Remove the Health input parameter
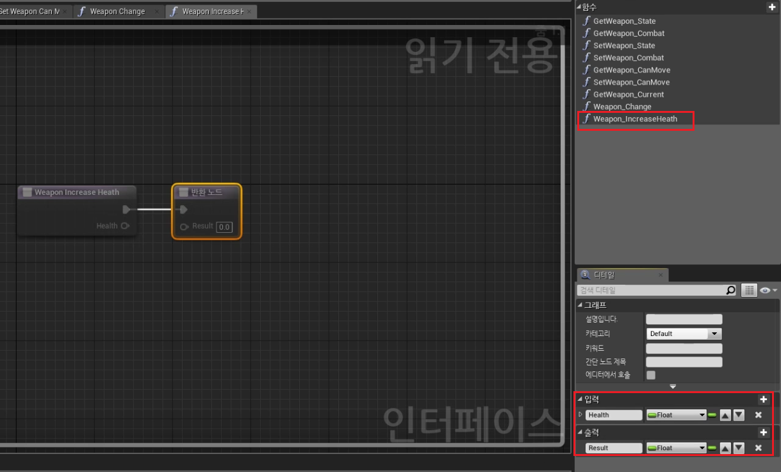This screenshot has height=472, width=781. (x=759, y=415)
